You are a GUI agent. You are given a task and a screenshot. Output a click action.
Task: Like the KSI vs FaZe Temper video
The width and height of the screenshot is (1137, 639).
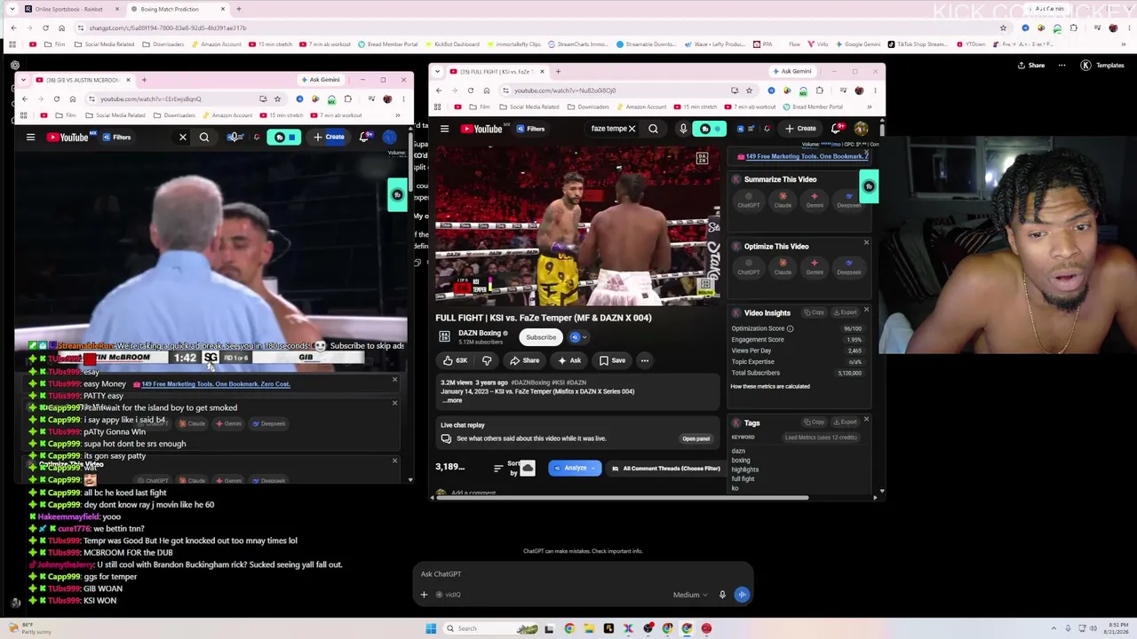[x=455, y=360]
